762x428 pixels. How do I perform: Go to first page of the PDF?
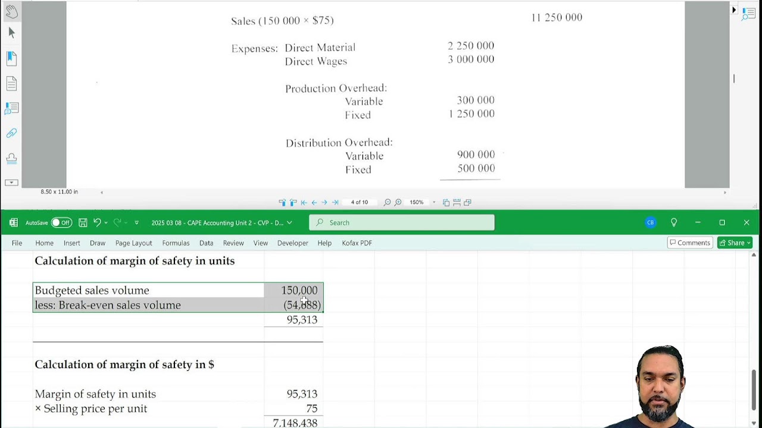click(x=304, y=203)
